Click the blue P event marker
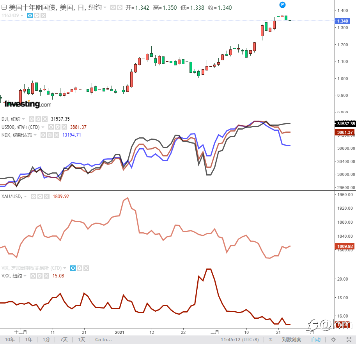Viewport: 356px width, 344px height. [283, 4]
